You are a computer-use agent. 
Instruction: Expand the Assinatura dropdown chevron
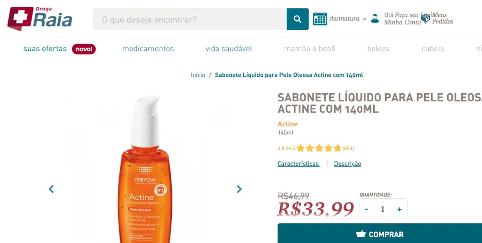coord(364,19)
